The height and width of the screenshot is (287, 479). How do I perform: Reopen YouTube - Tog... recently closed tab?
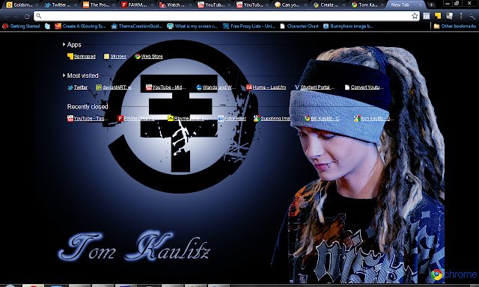coord(88,118)
